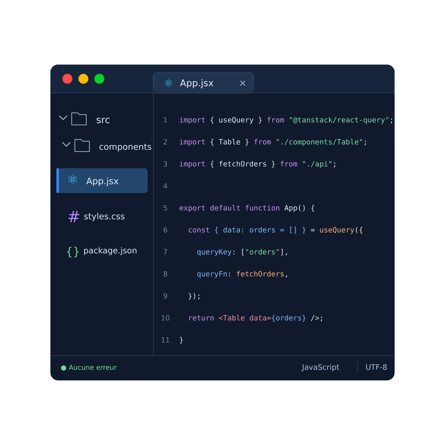The image size is (445, 445).
Task: Change language mode from JavaScript
Action: [x=320, y=367]
